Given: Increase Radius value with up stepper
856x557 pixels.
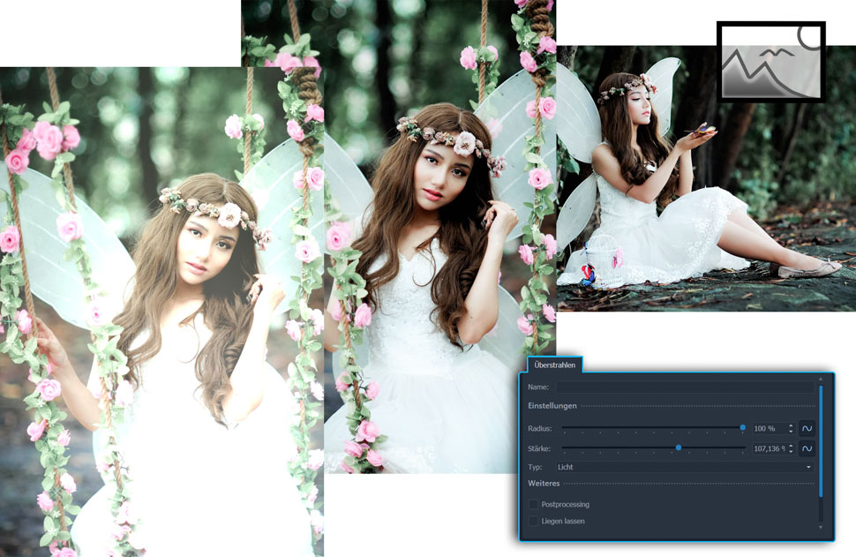Looking at the screenshot, I should tap(791, 426).
